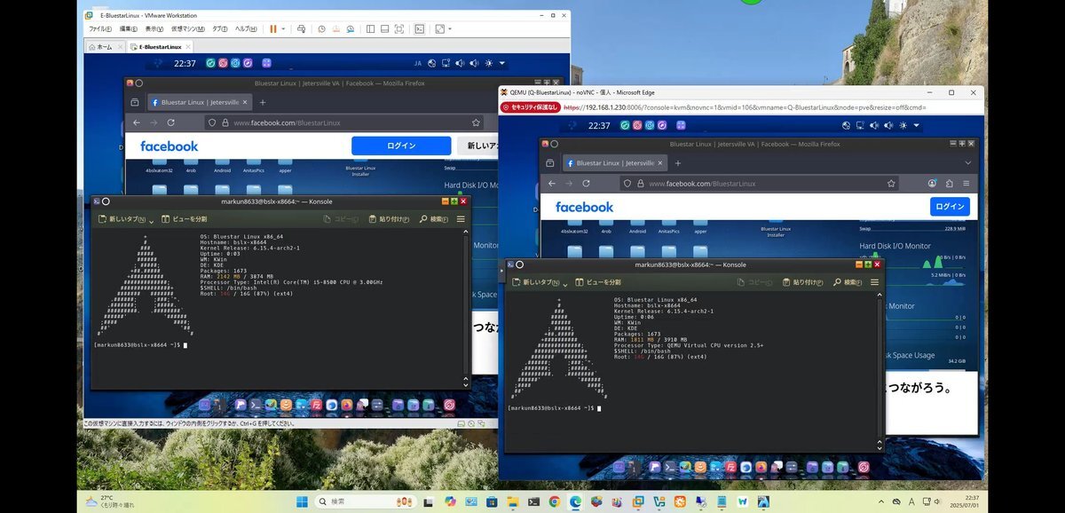Viewport: 1065px width, 513px height.
Task: Open the ヘルプ menu in VMware Workstation
Action: click(246, 29)
